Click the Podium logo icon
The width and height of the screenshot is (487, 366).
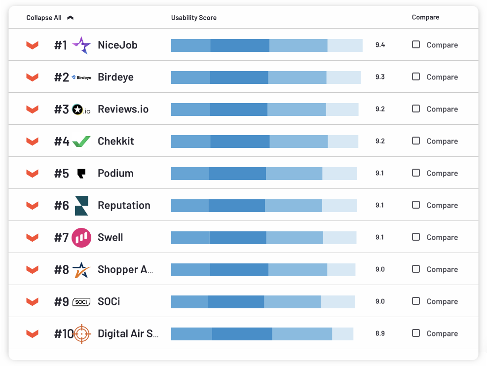[81, 174]
